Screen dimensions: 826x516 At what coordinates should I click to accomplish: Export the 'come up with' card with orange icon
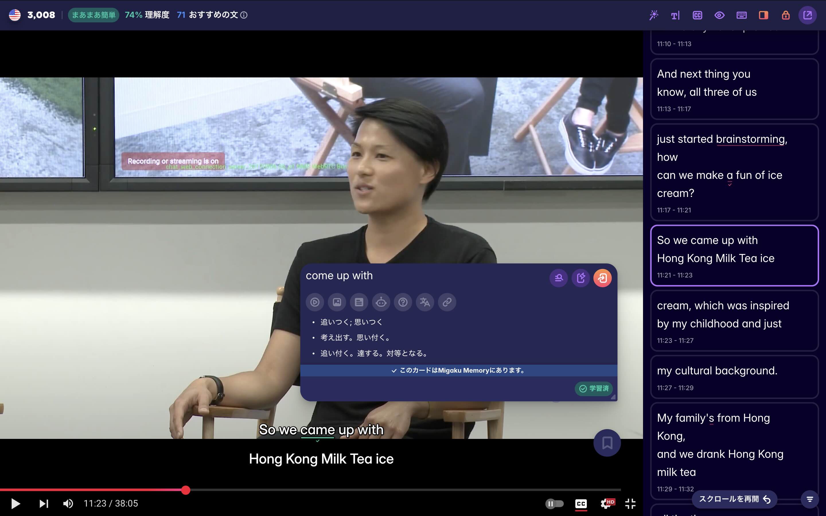click(x=603, y=278)
